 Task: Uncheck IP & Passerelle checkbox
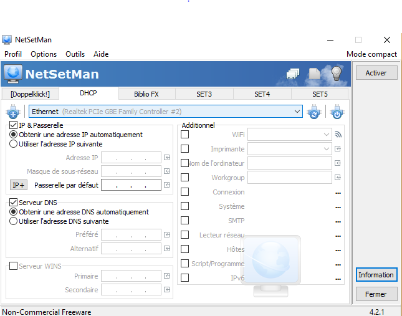click(x=13, y=125)
